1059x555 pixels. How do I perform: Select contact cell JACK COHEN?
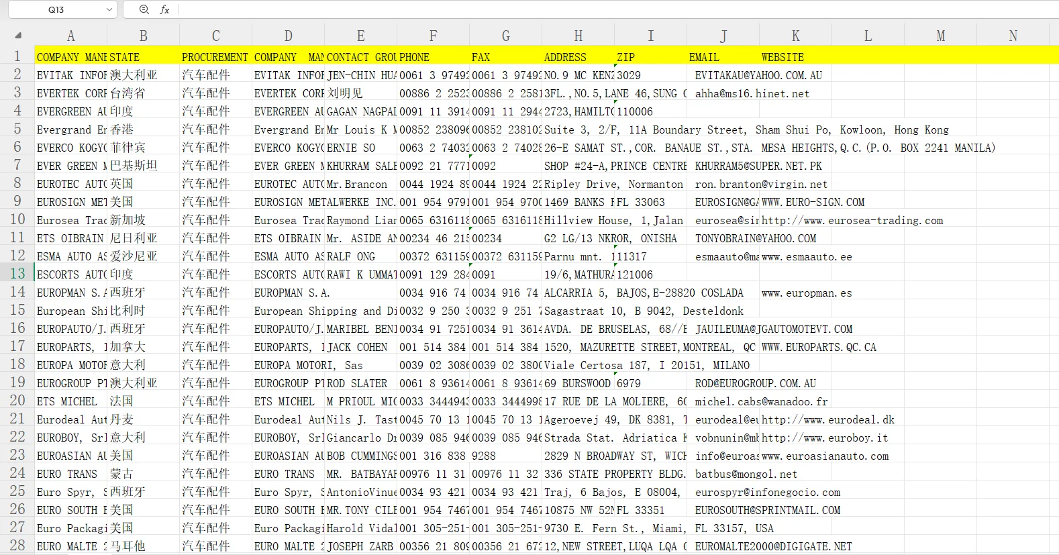click(360, 347)
